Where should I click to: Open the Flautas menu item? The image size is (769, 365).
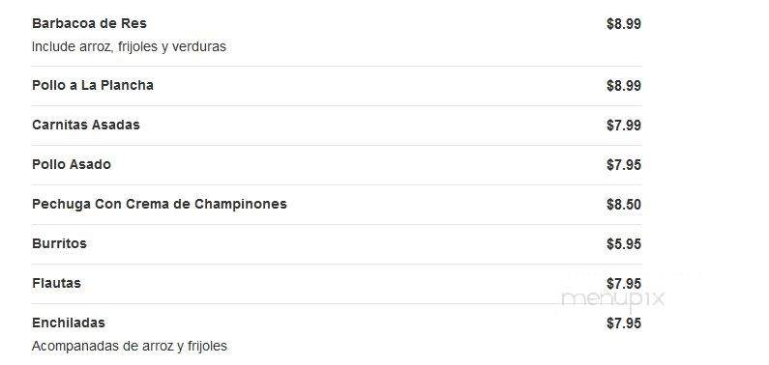pos(56,283)
